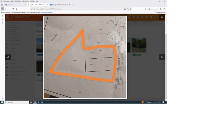Go to the previous image
210x113 pixels.
tap(8, 57)
